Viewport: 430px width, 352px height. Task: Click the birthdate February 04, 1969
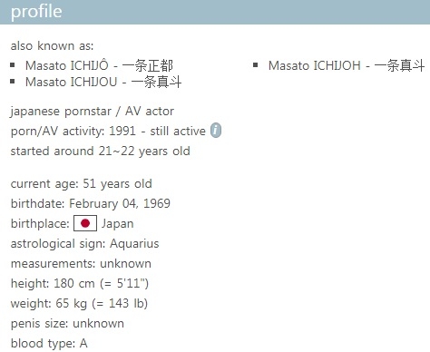(x=120, y=203)
